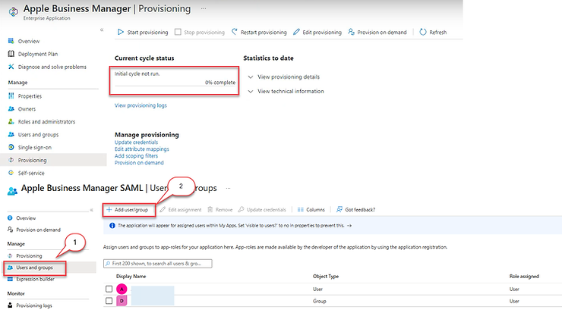This screenshot has width=562, height=313.
Task: Sort by Object Type column header
Action: point(326,276)
